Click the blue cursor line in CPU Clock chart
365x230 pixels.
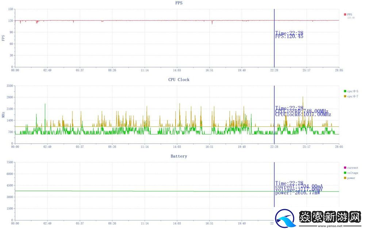point(274,128)
